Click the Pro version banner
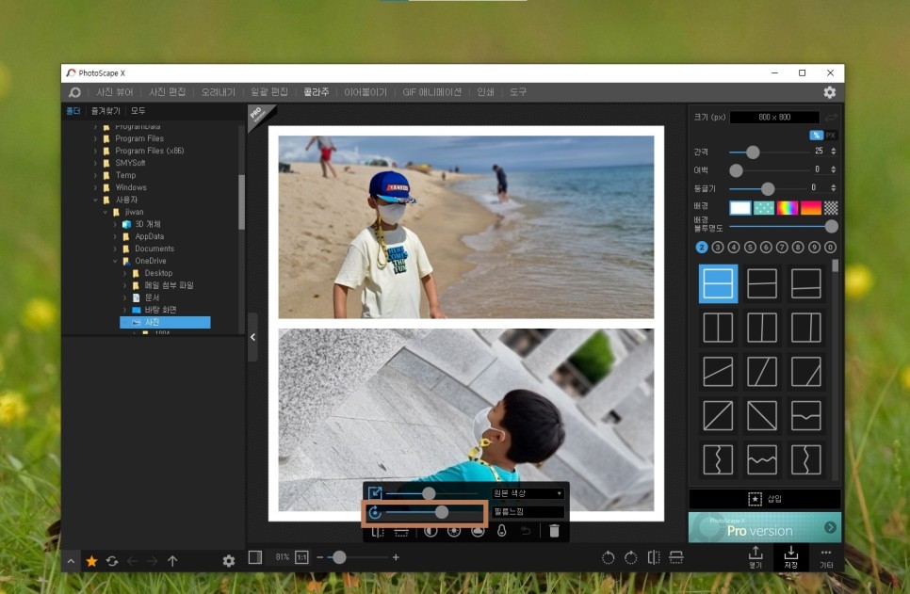This screenshot has height=594, width=910. 765,527
